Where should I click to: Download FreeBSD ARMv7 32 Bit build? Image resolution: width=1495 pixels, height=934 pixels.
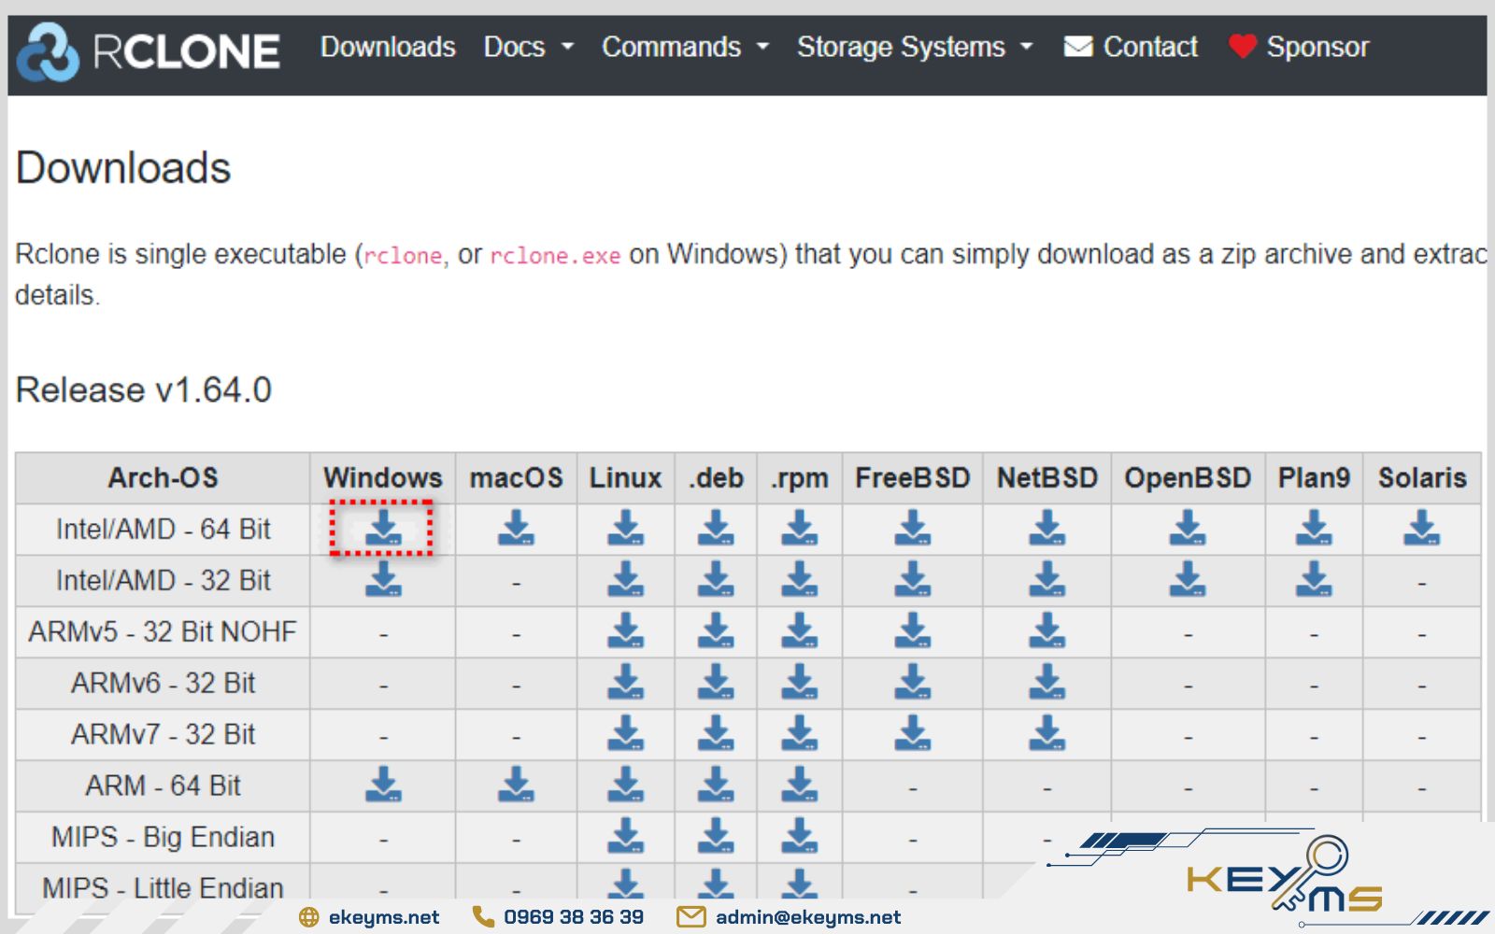click(912, 734)
